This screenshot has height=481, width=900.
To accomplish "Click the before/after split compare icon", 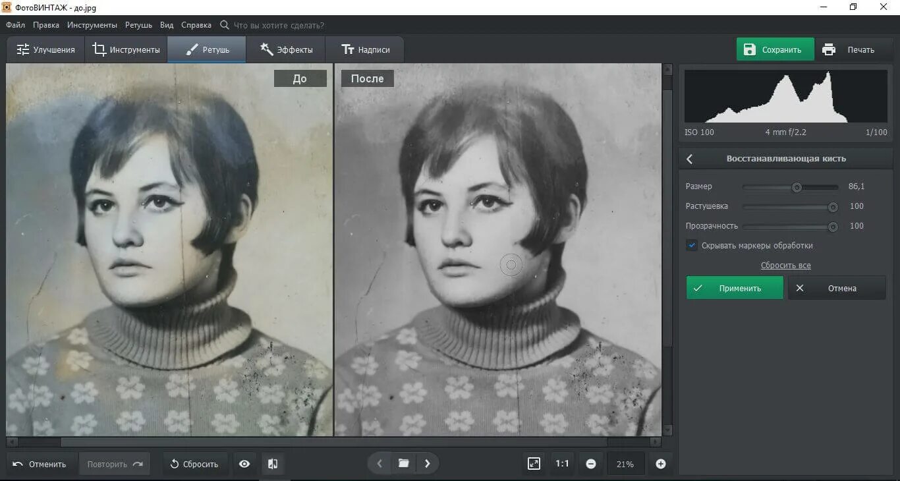I will tap(273, 464).
